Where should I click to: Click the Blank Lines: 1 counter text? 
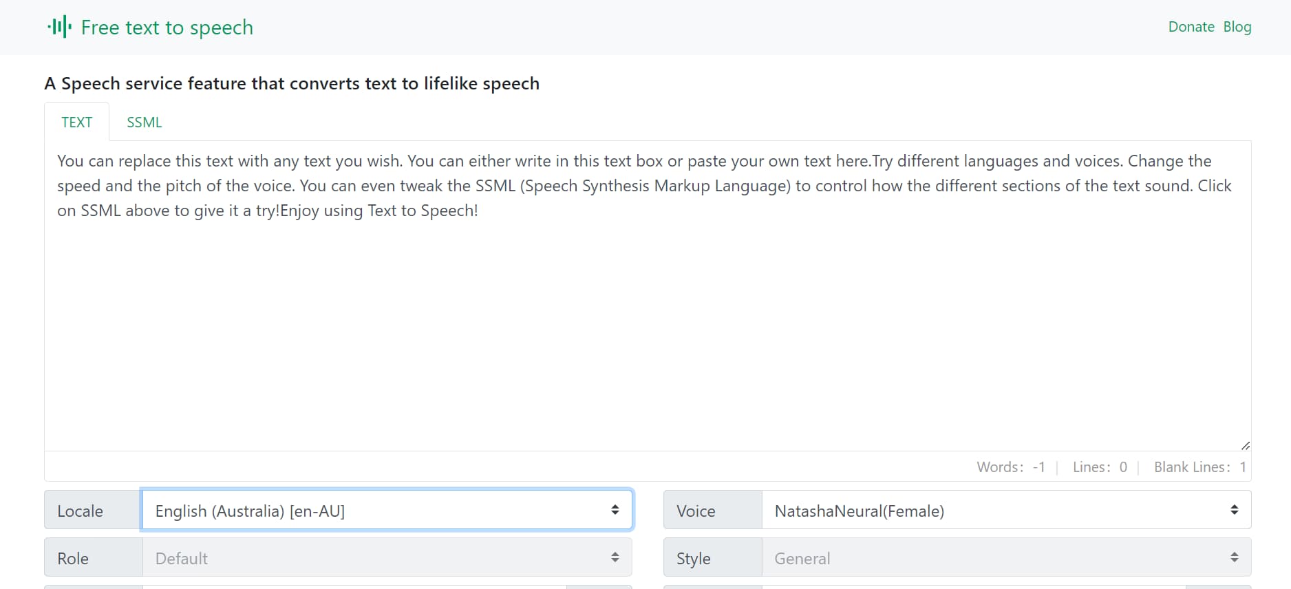[x=1200, y=467]
